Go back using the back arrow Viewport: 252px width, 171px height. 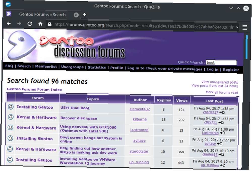tap(9, 24)
